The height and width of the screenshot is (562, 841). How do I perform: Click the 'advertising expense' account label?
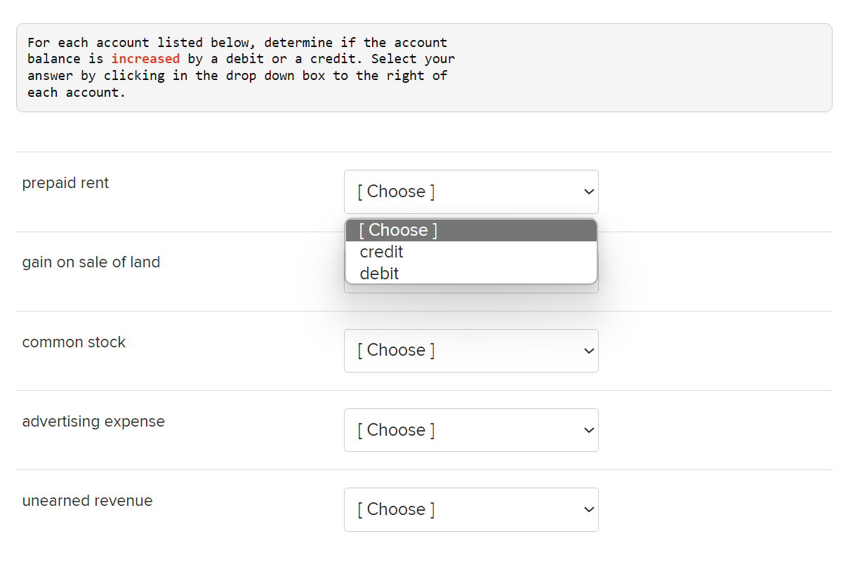pos(93,422)
